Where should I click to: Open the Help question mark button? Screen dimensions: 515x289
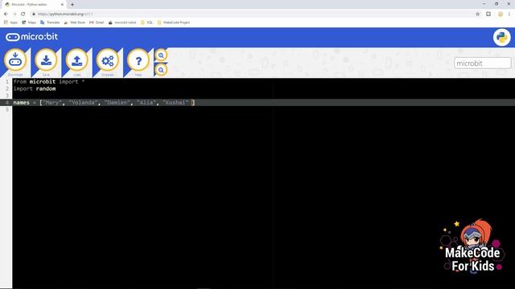[138, 60]
